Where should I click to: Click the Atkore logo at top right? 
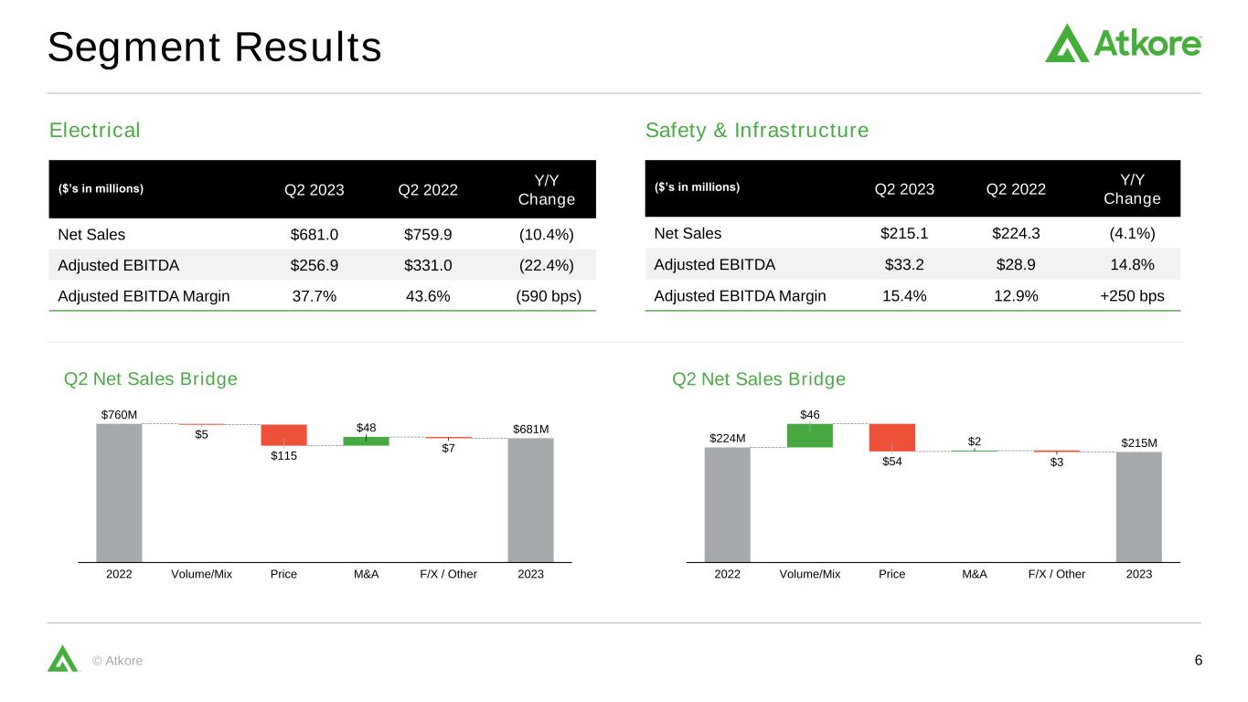(1123, 44)
